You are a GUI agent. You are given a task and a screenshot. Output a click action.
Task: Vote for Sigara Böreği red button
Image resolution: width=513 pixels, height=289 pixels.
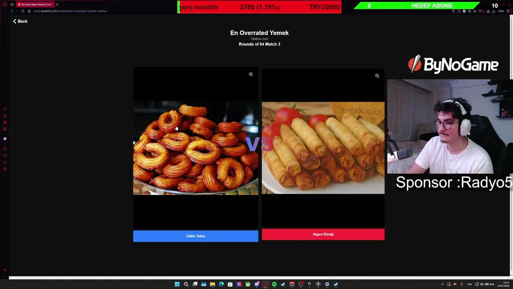coord(323,234)
